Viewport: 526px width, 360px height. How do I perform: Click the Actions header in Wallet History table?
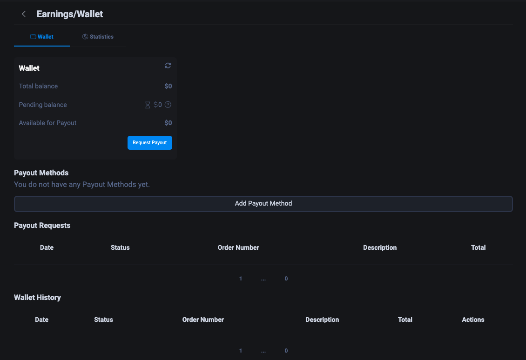473,320
